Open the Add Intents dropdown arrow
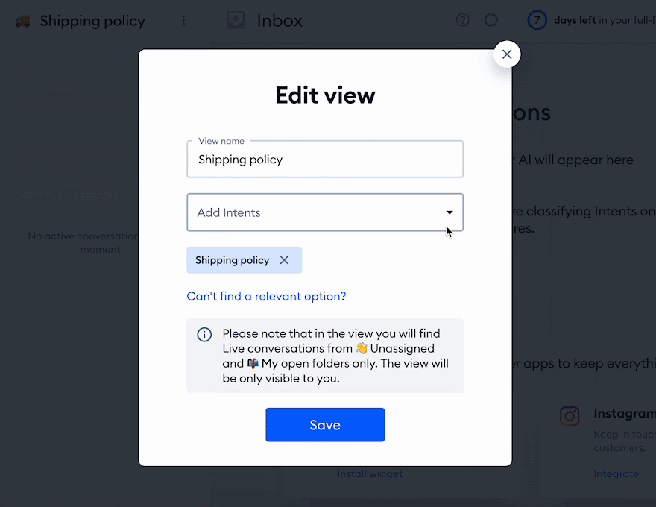The height and width of the screenshot is (507, 656). click(450, 212)
